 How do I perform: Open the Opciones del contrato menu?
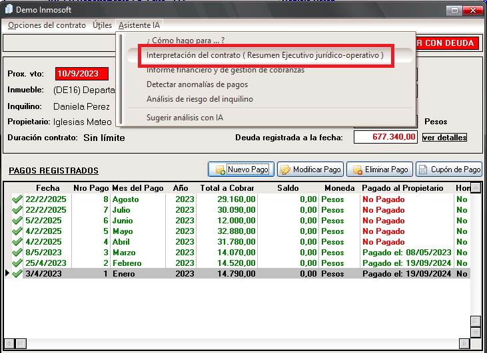(x=47, y=25)
